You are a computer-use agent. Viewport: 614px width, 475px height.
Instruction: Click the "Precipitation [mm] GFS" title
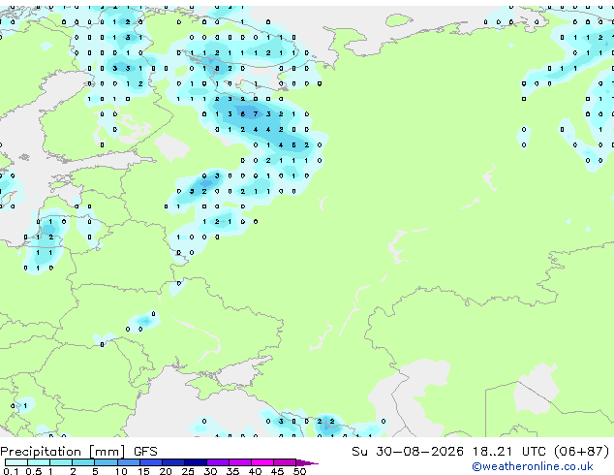pos(78,452)
